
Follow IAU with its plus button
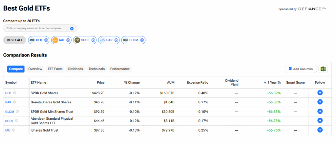320,130
